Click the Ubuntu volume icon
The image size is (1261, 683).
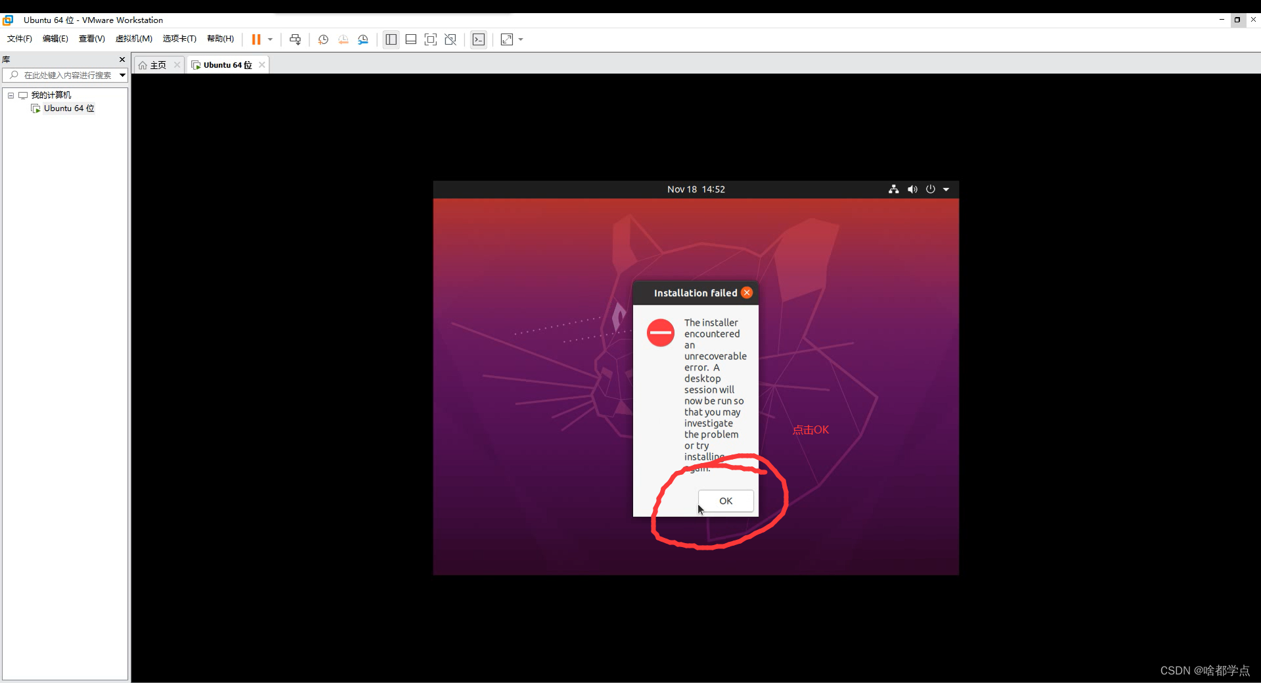[912, 189]
